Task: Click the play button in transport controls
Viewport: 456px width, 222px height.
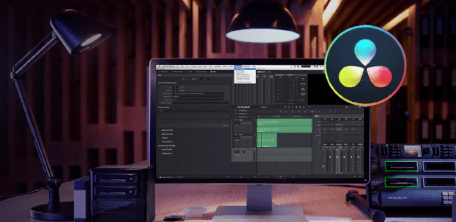Action: [293, 107]
